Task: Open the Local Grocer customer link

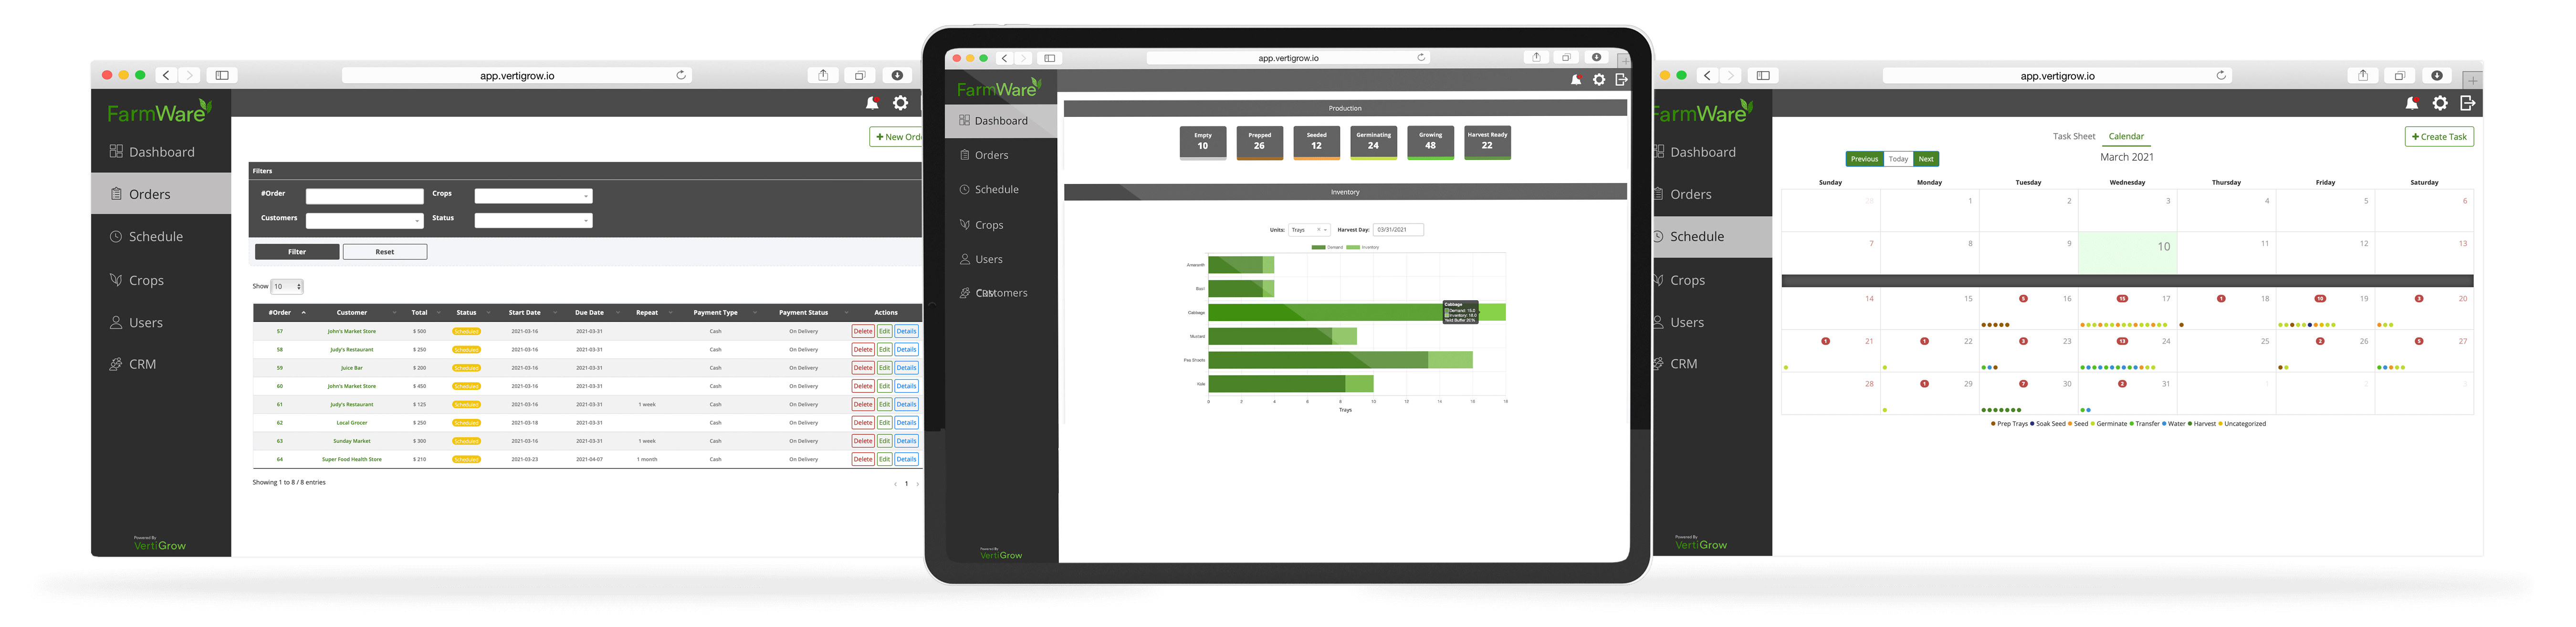Action: click(352, 423)
